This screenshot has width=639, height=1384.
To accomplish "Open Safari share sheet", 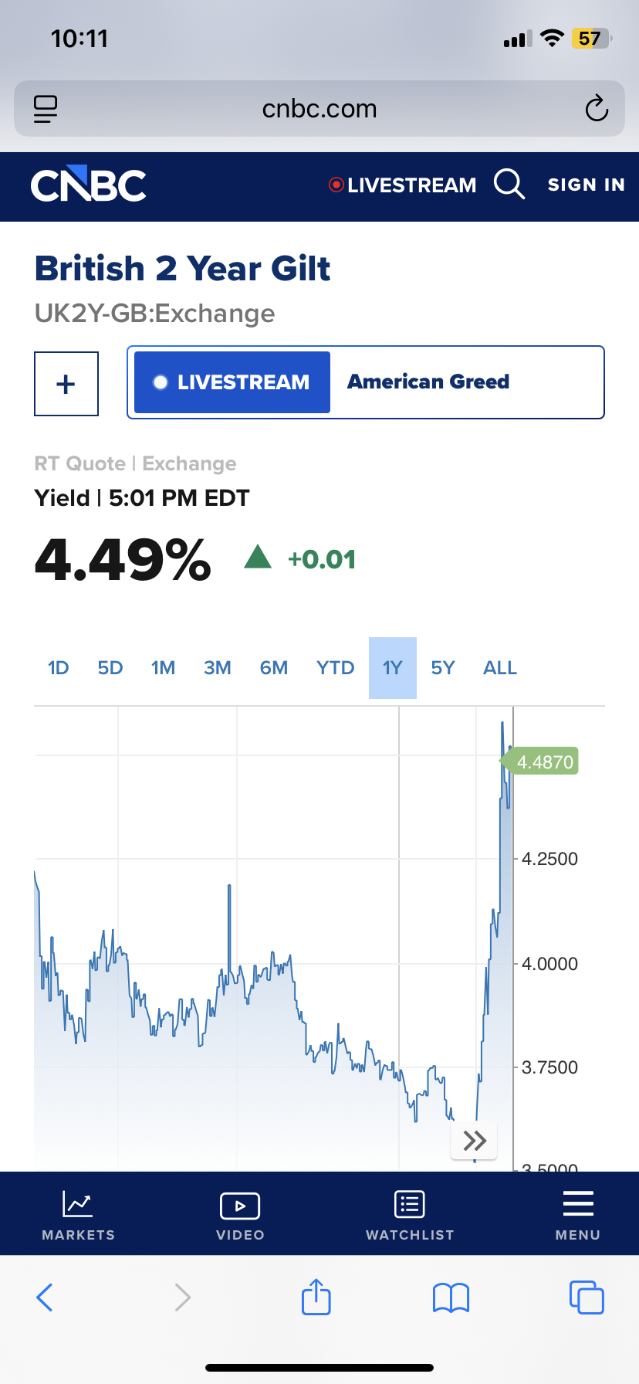I will coord(316,1297).
